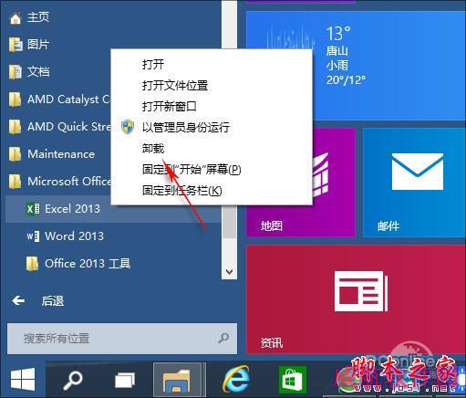This screenshot has width=466, height=398.
Task: Open the News (资讯) tile
Action: coord(357,299)
